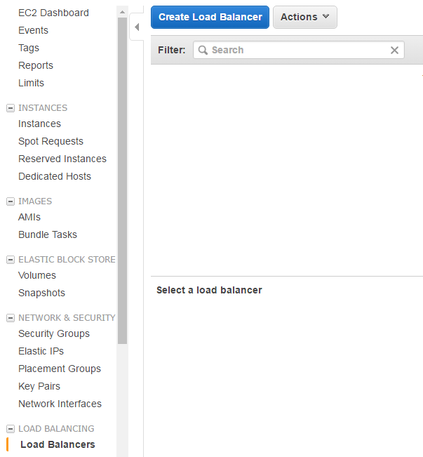Open Reserved Instances

62,159
